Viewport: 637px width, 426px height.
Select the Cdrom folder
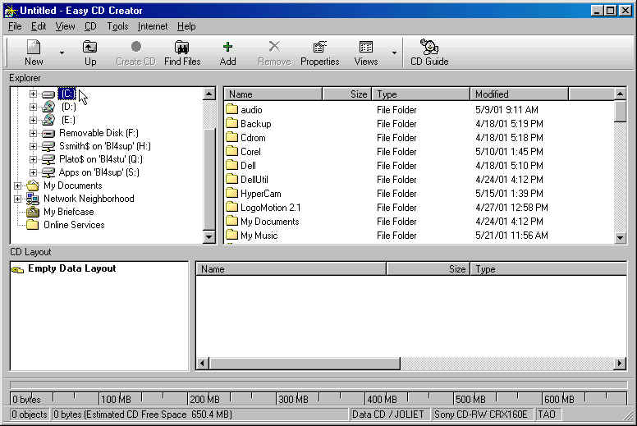click(245, 138)
